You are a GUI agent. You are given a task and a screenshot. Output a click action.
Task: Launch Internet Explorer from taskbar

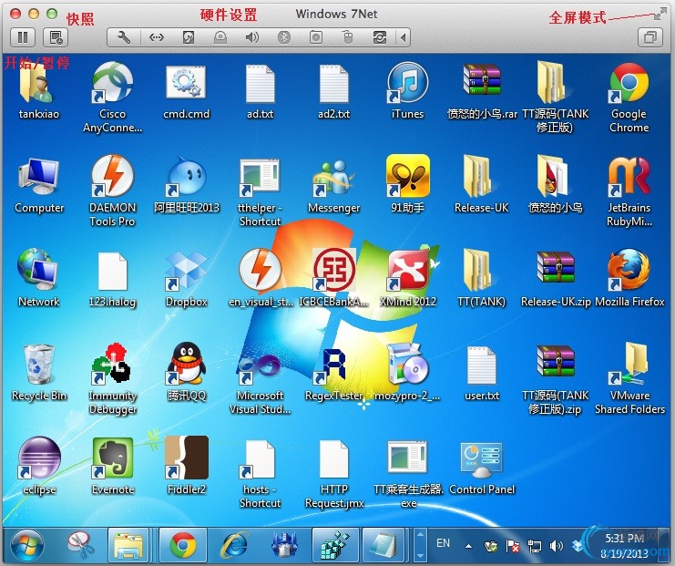[x=234, y=545]
